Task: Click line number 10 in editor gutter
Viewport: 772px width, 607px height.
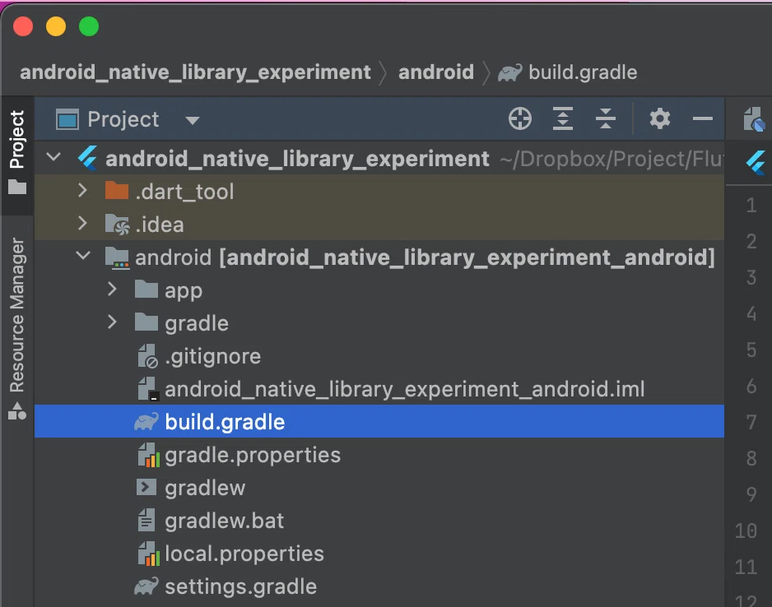Action: click(x=746, y=531)
